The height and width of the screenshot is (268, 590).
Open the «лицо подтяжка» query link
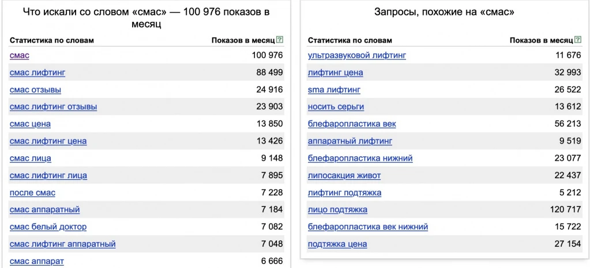pos(337,210)
